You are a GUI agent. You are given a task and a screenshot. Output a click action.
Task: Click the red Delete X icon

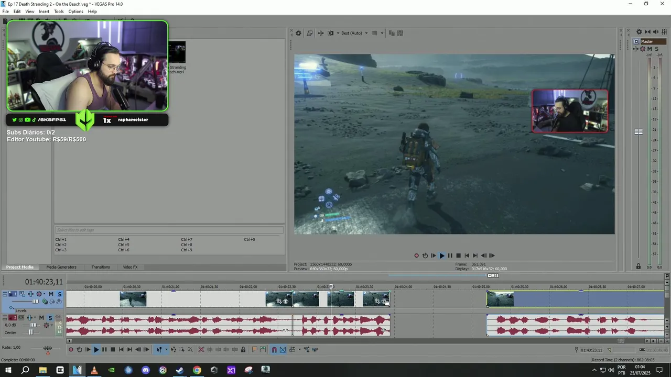click(201, 349)
